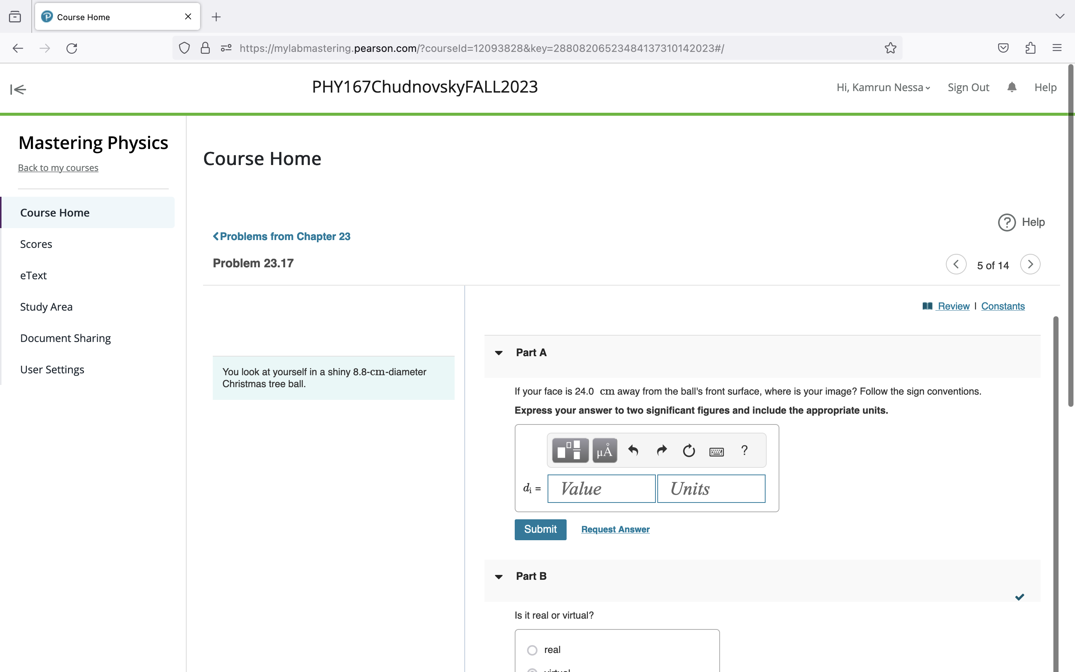Collapse the Part A section
This screenshot has height=672, width=1075.
click(498, 353)
